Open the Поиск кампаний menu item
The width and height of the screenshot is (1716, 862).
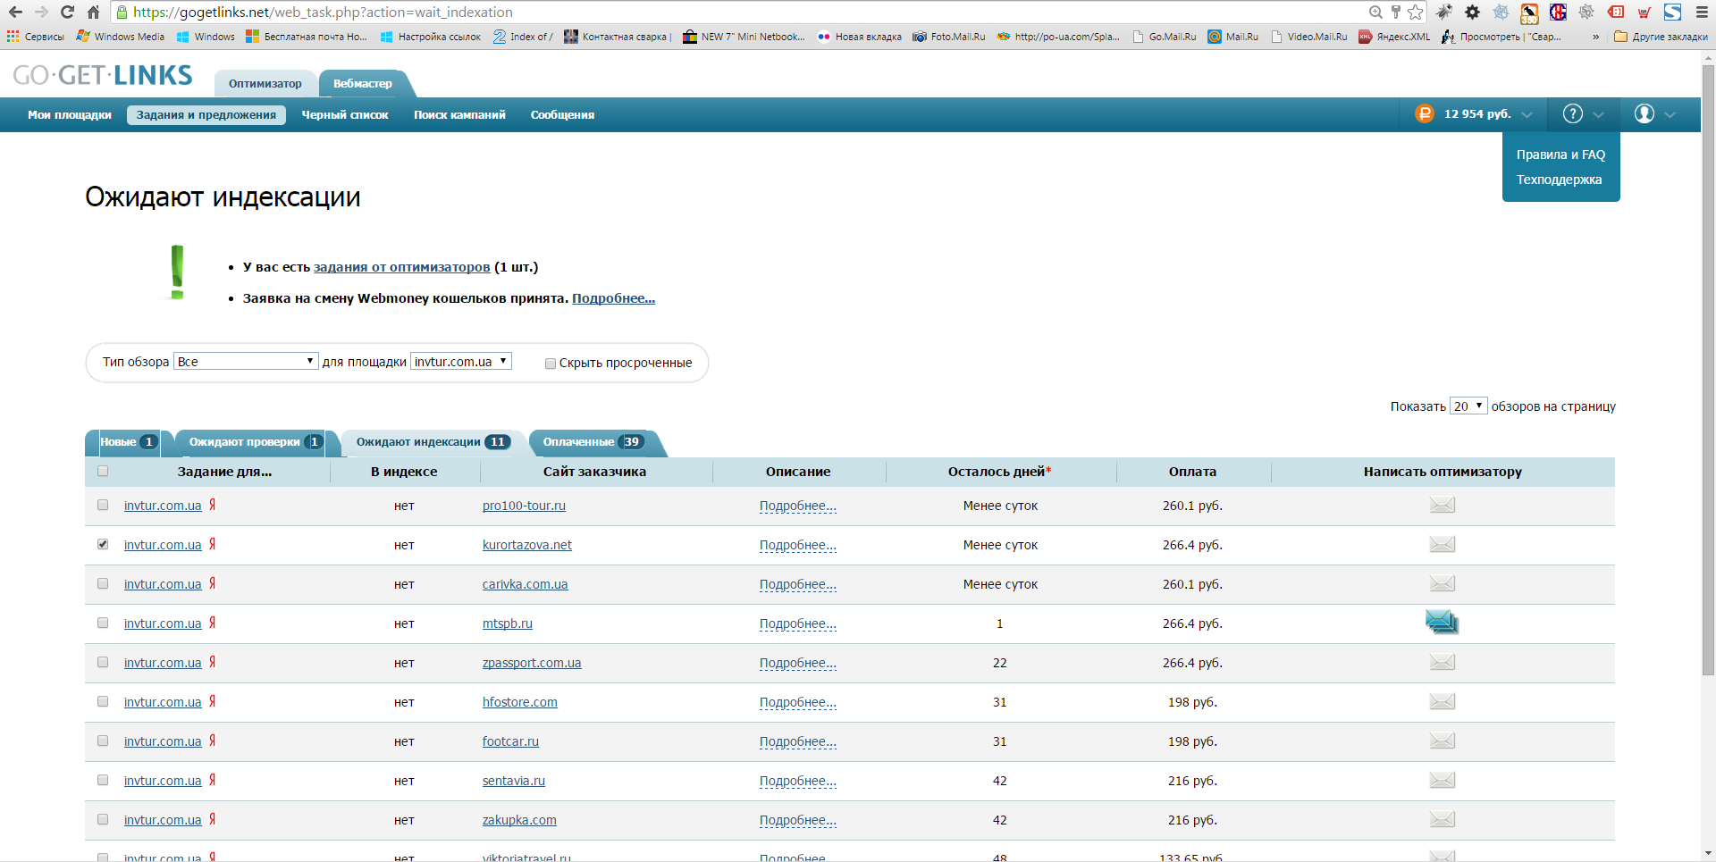tap(459, 114)
